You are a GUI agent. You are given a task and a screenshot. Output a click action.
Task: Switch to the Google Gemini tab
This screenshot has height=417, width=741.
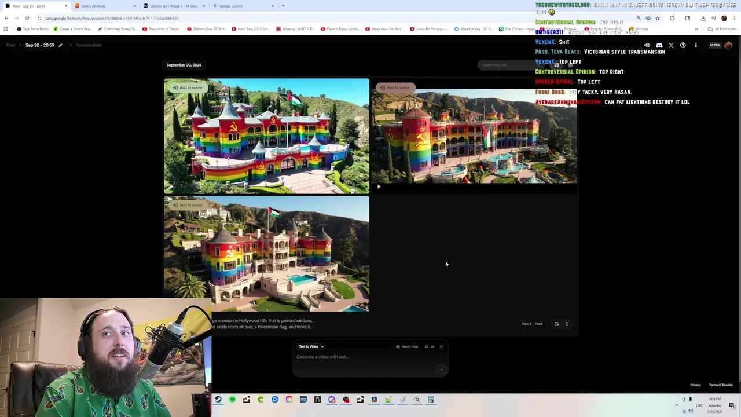[242, 6]
